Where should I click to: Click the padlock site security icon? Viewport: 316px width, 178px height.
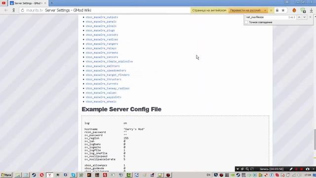click(x=277, y=10)
